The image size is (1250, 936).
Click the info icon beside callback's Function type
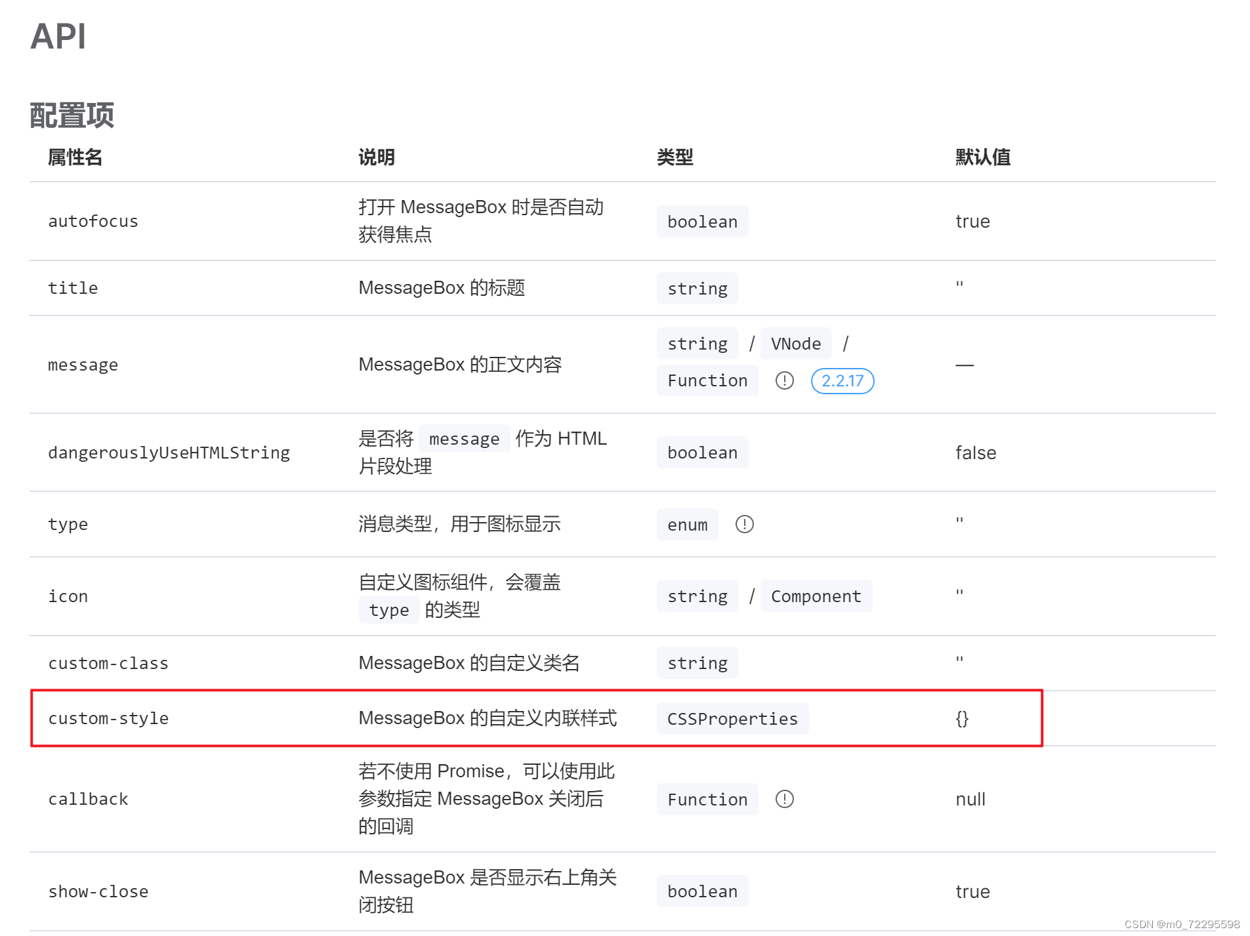tap(785, 799)
